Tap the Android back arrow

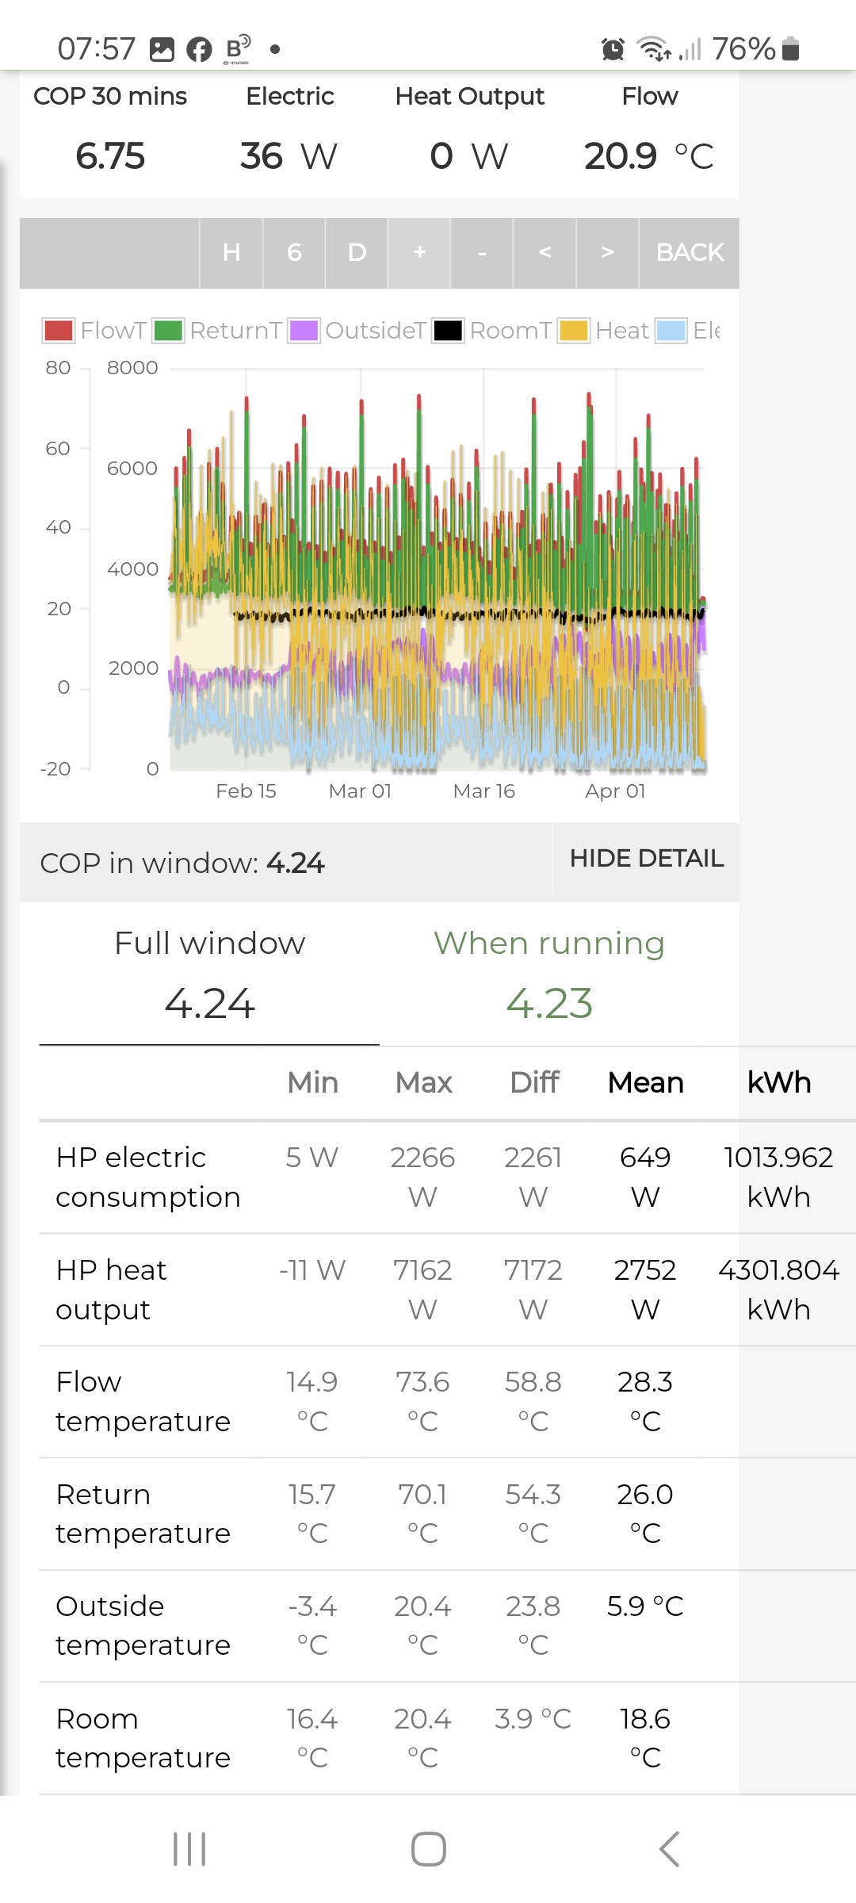click(x=669, y=1849)
